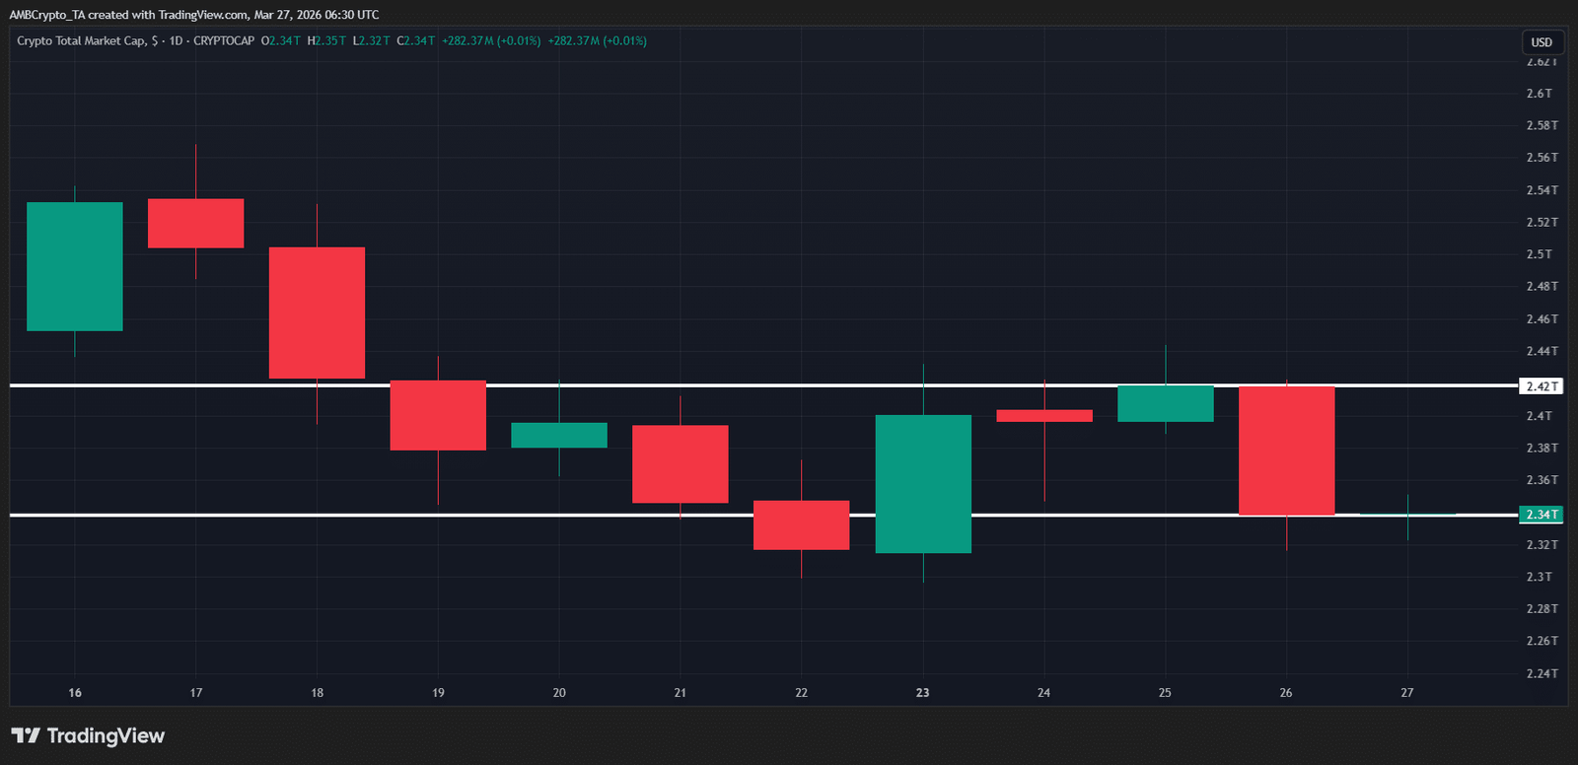
Task: Click the Crypto Total Market Cap title
Action: pos(81,41)
